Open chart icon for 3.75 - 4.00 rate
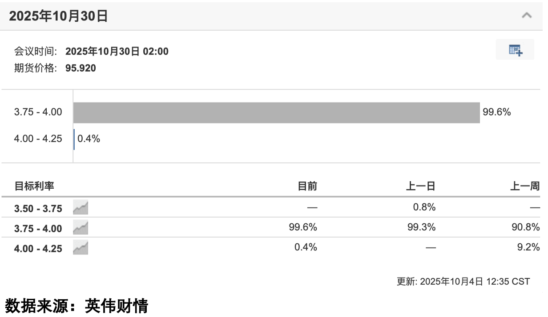Viewport: 548px width, 317px height. [x=81, y=228]
